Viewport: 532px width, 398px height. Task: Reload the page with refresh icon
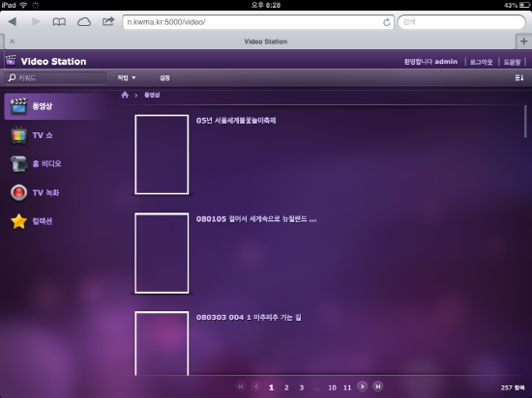point(387,22)
